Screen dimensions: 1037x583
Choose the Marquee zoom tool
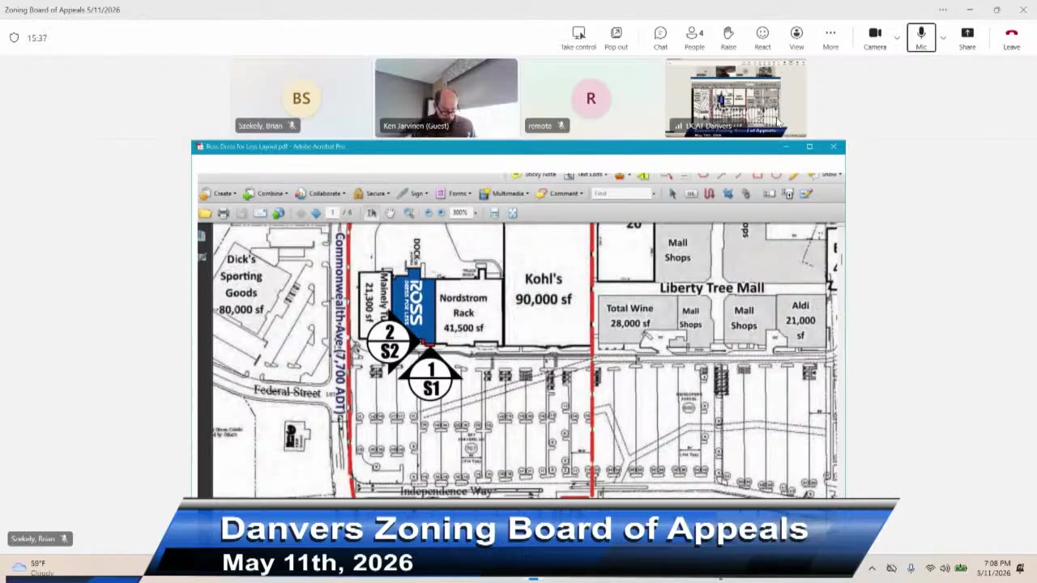pyautogui.click(x=408, y=213)
